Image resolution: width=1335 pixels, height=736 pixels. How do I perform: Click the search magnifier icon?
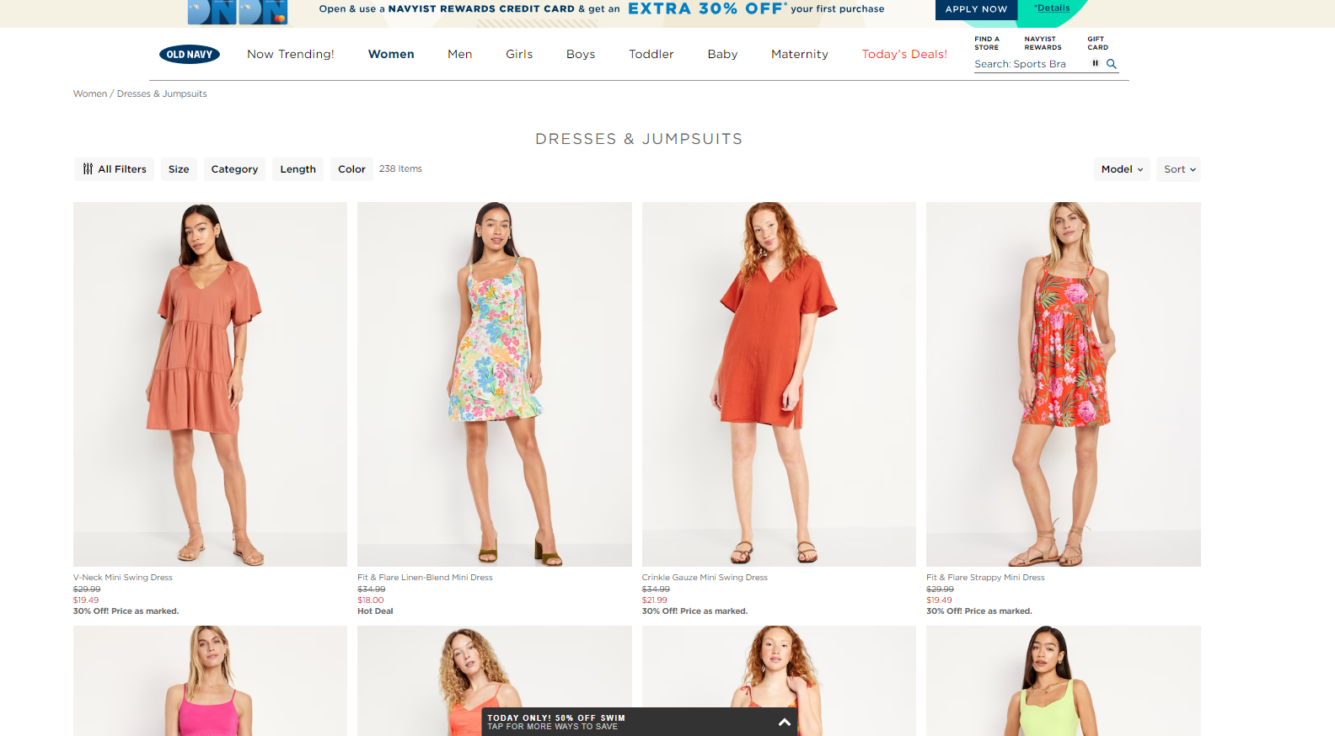point(1112,64)
